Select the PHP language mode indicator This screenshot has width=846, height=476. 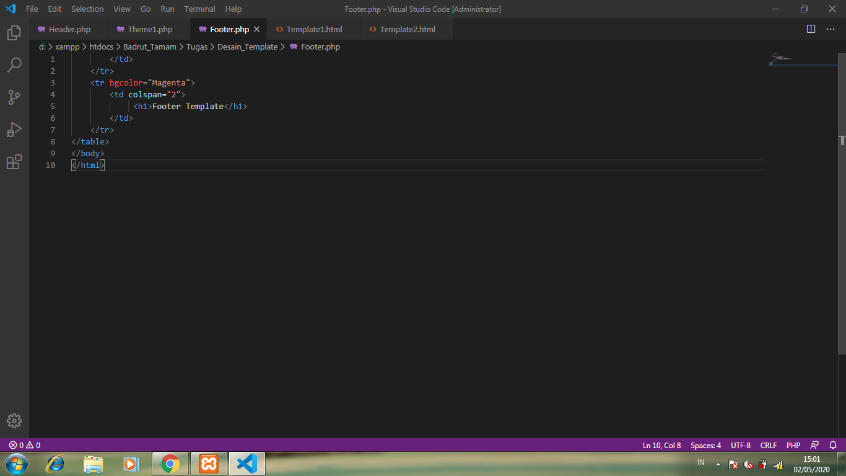[793, 445]
